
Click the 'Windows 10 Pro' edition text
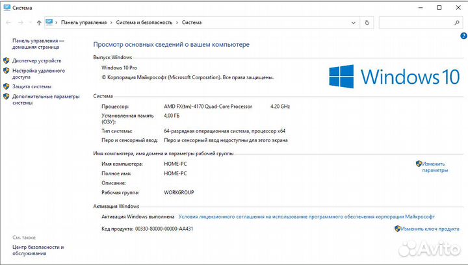[119, 68]
